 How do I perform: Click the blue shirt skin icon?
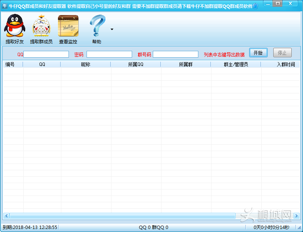point(256,6)
